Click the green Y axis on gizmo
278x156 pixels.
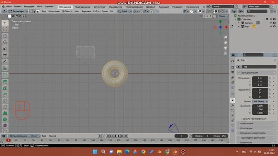pyautogui.click(x=220, y=22)
